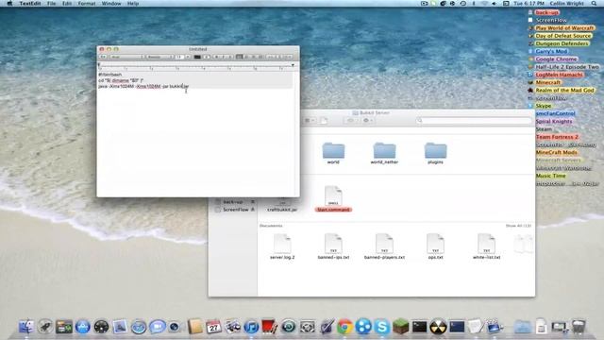Open App Store from the Dock
604x340 pixels.
(x=82, y=327)
